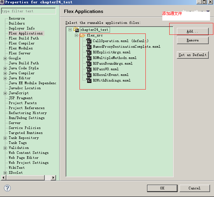Expand the Google preferences category
214x197 pixels.
[5, 58]
